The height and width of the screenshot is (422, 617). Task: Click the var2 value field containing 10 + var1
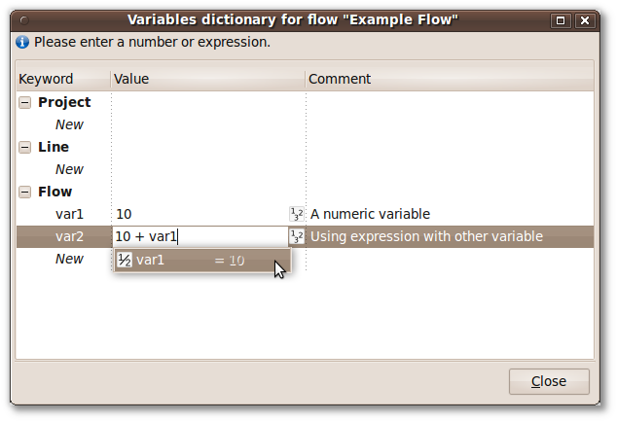tap(200, 236)
